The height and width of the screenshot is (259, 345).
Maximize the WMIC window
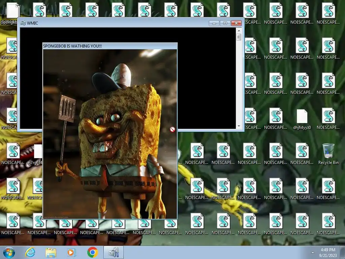click(225, 23)
